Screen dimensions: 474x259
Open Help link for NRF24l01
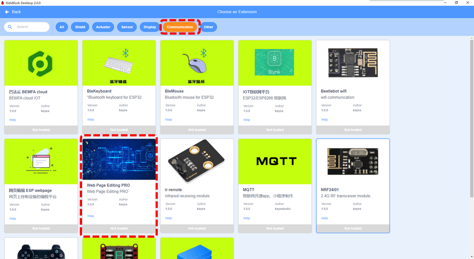coord(325,218)
